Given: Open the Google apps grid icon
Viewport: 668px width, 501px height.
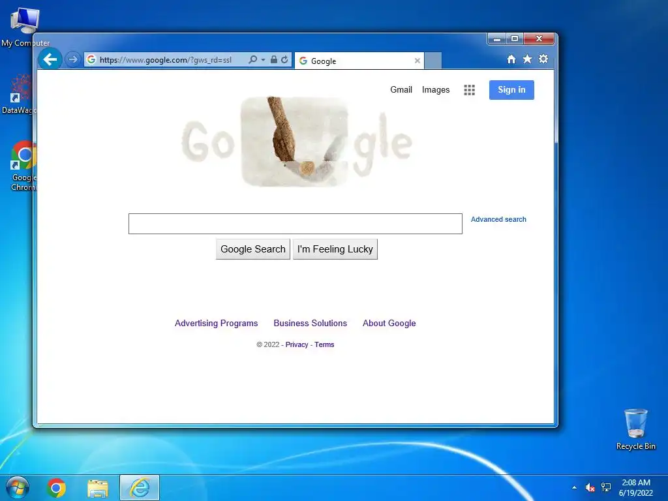Looking at the screenshot, I should pos(470,90).
